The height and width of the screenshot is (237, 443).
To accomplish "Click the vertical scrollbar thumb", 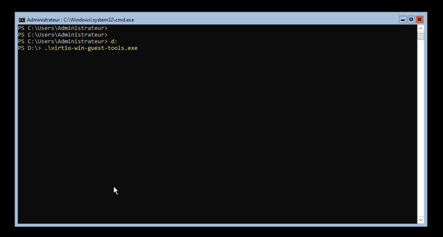I will (421, 36).
